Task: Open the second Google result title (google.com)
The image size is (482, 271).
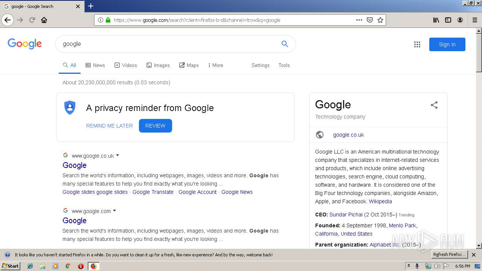Action: tap(75, 221)
